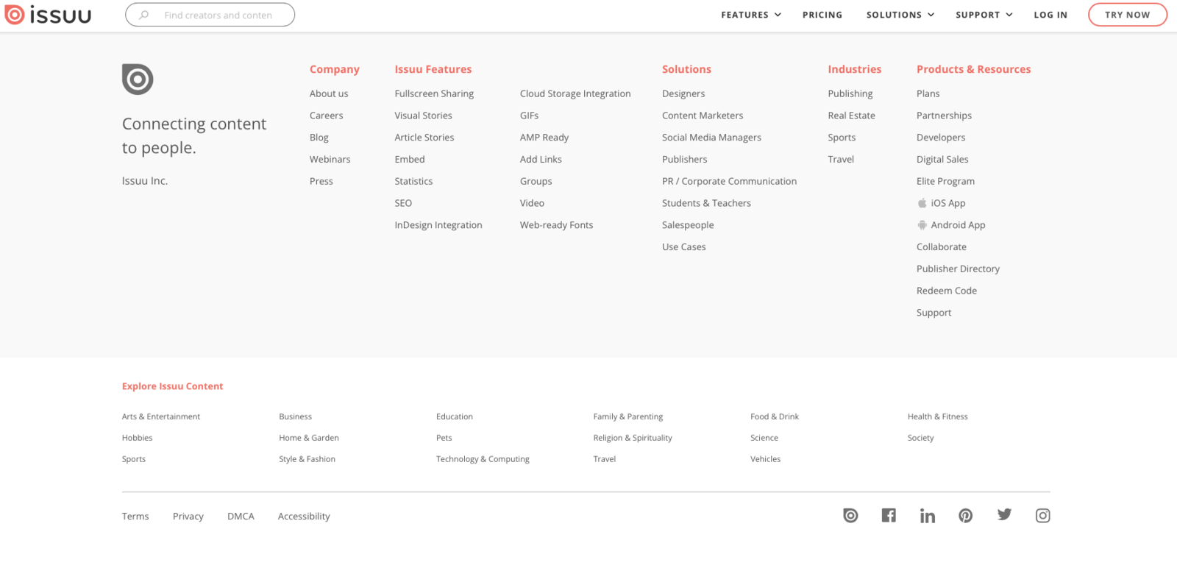
Task: Open InDesign Integration link
Action: pos(438,225)
